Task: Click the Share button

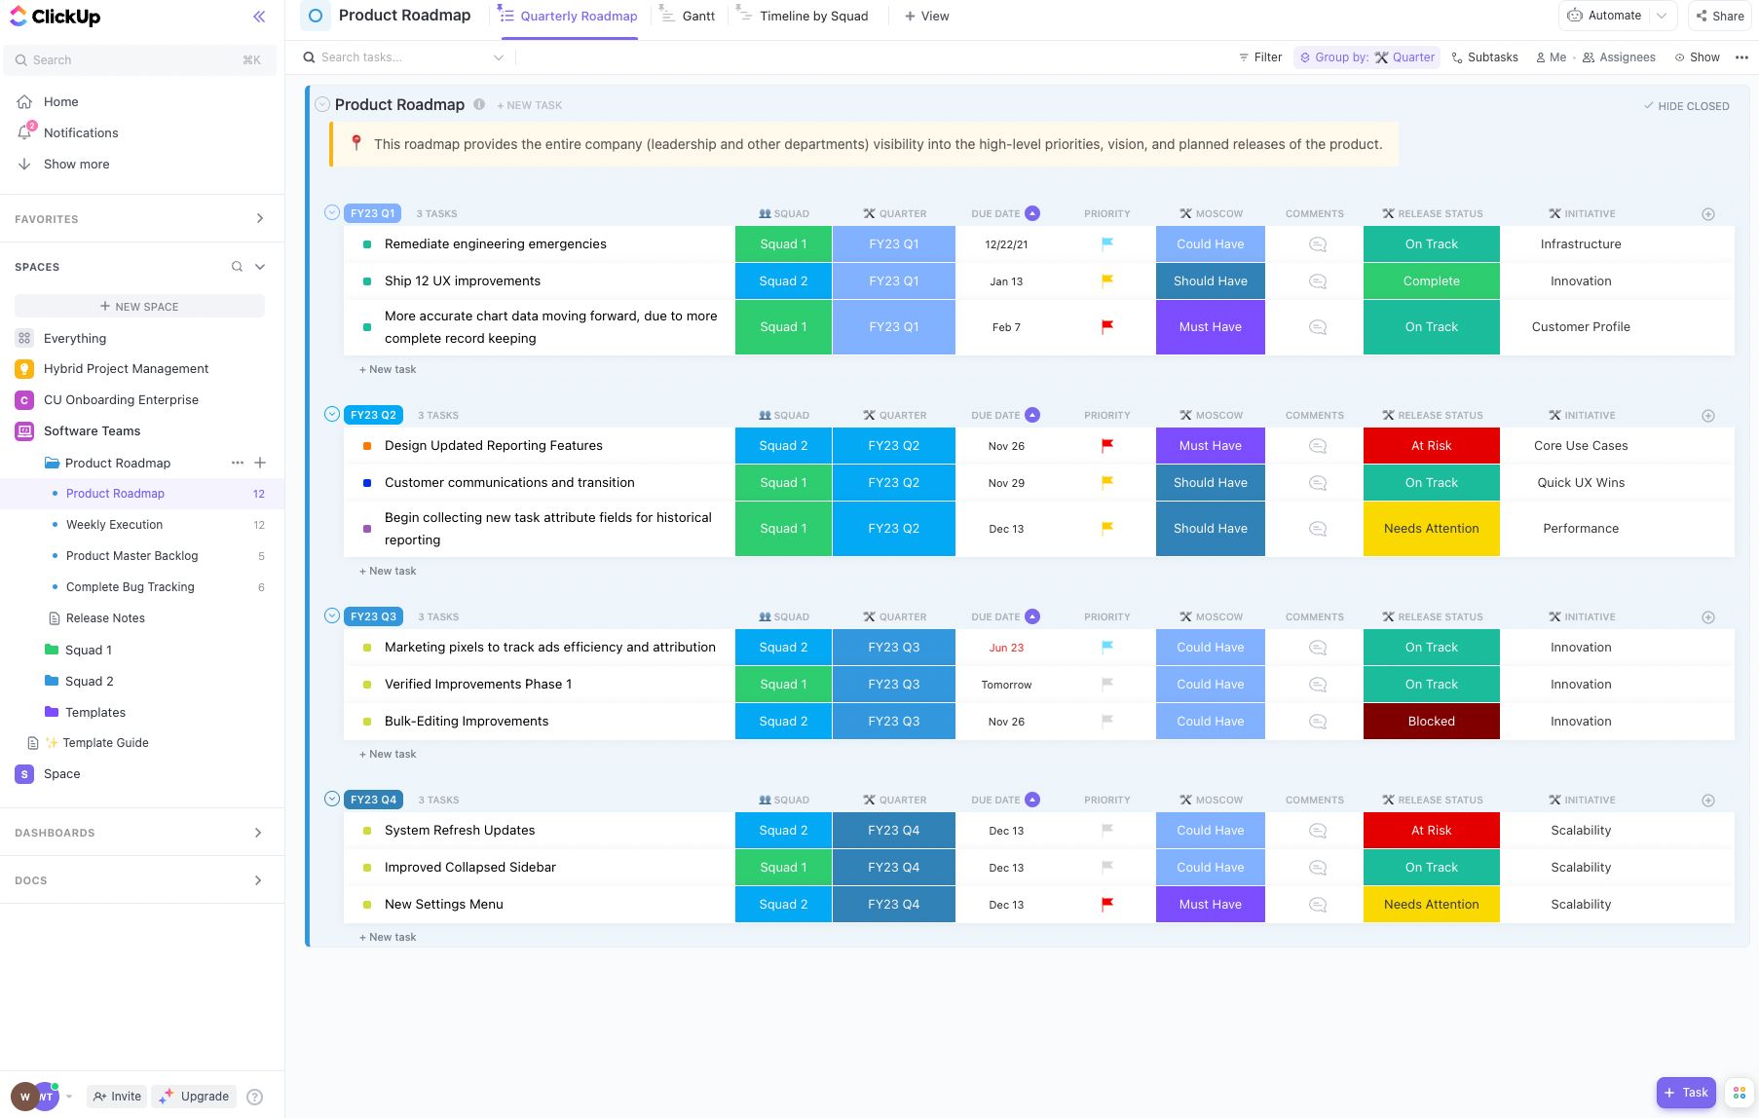Action: click(1720, 16)
